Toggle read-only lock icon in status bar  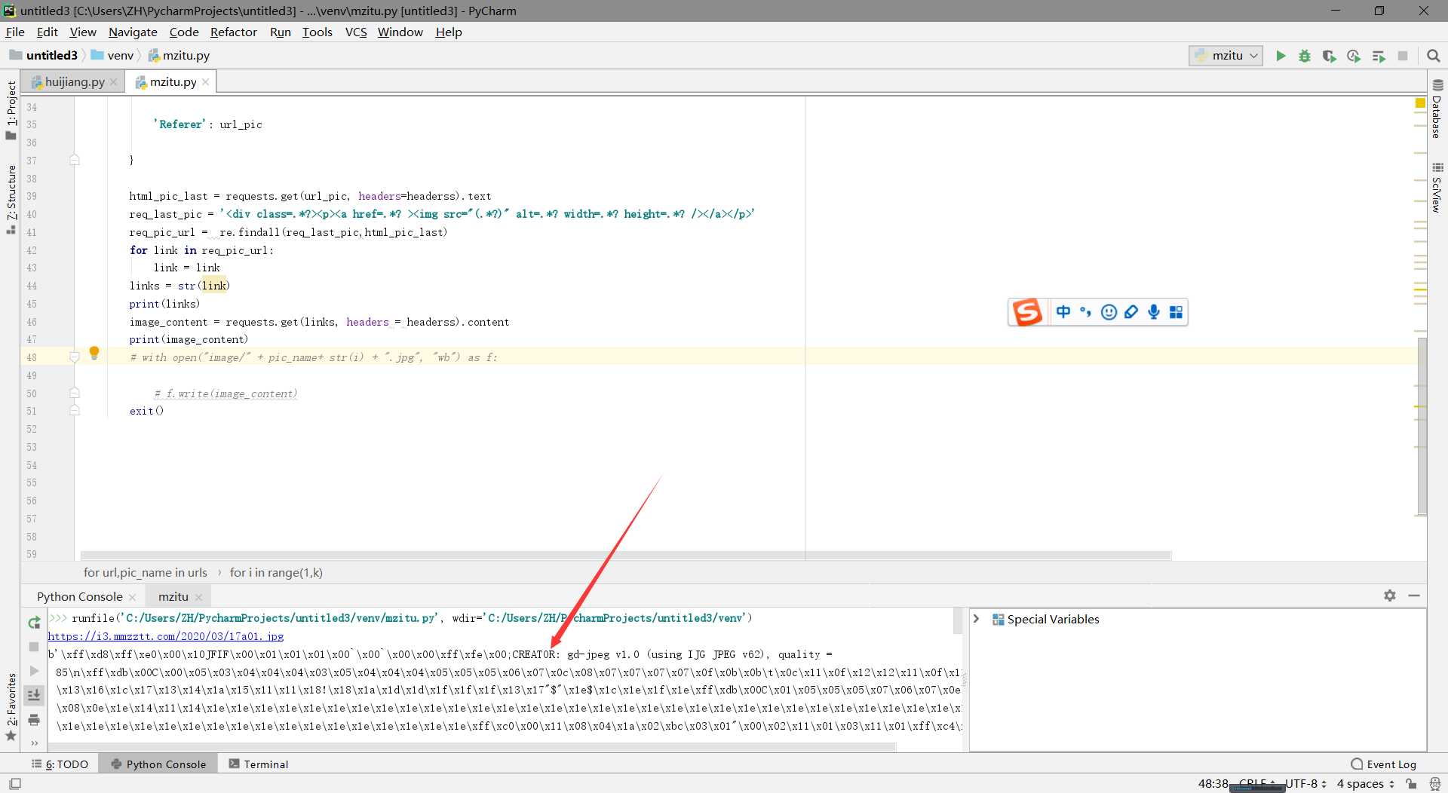click(1411, 784)
